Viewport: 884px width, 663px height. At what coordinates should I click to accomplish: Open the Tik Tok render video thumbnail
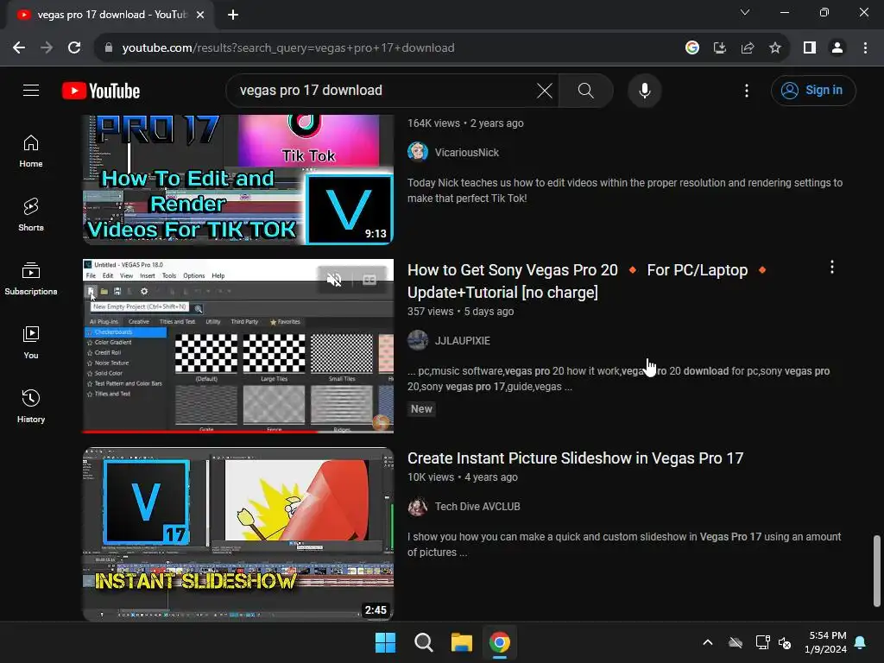(238, 180)
